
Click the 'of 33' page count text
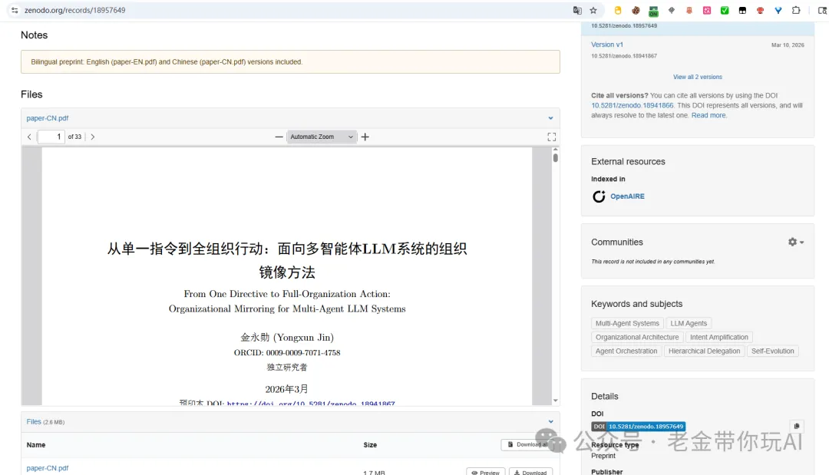[x=74, y=137]
